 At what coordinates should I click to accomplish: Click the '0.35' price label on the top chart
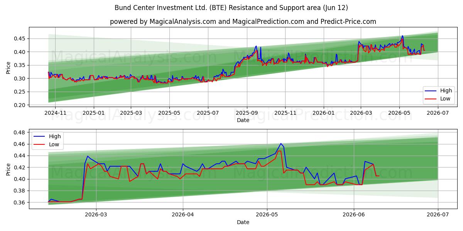(20, 65)
